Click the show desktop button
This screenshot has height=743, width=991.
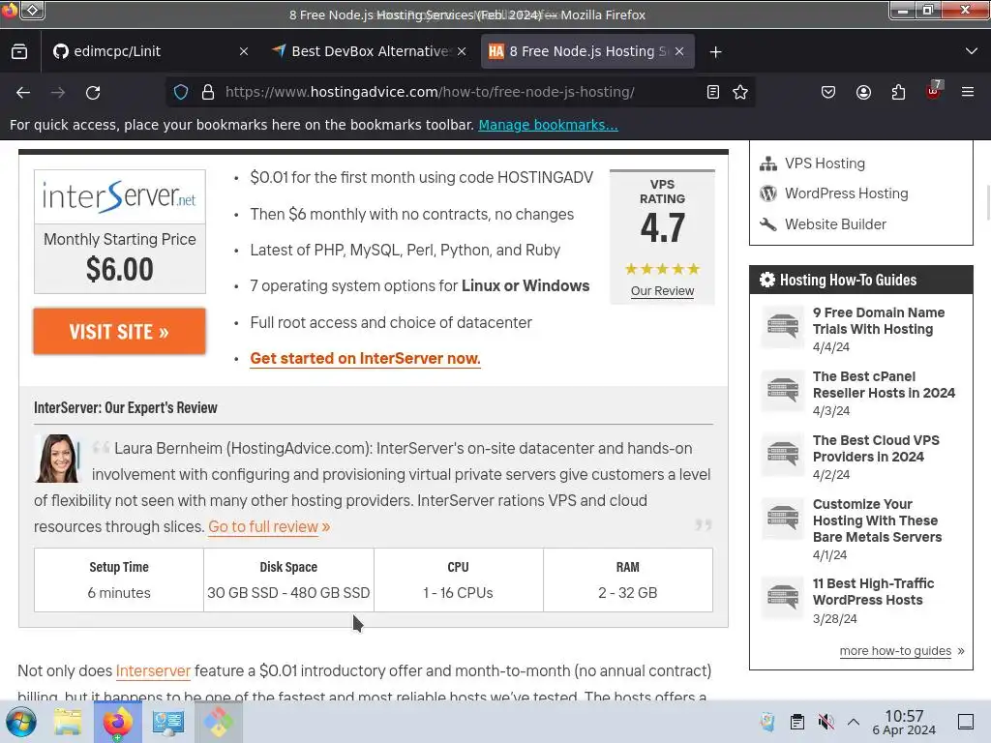coord(966,722)
